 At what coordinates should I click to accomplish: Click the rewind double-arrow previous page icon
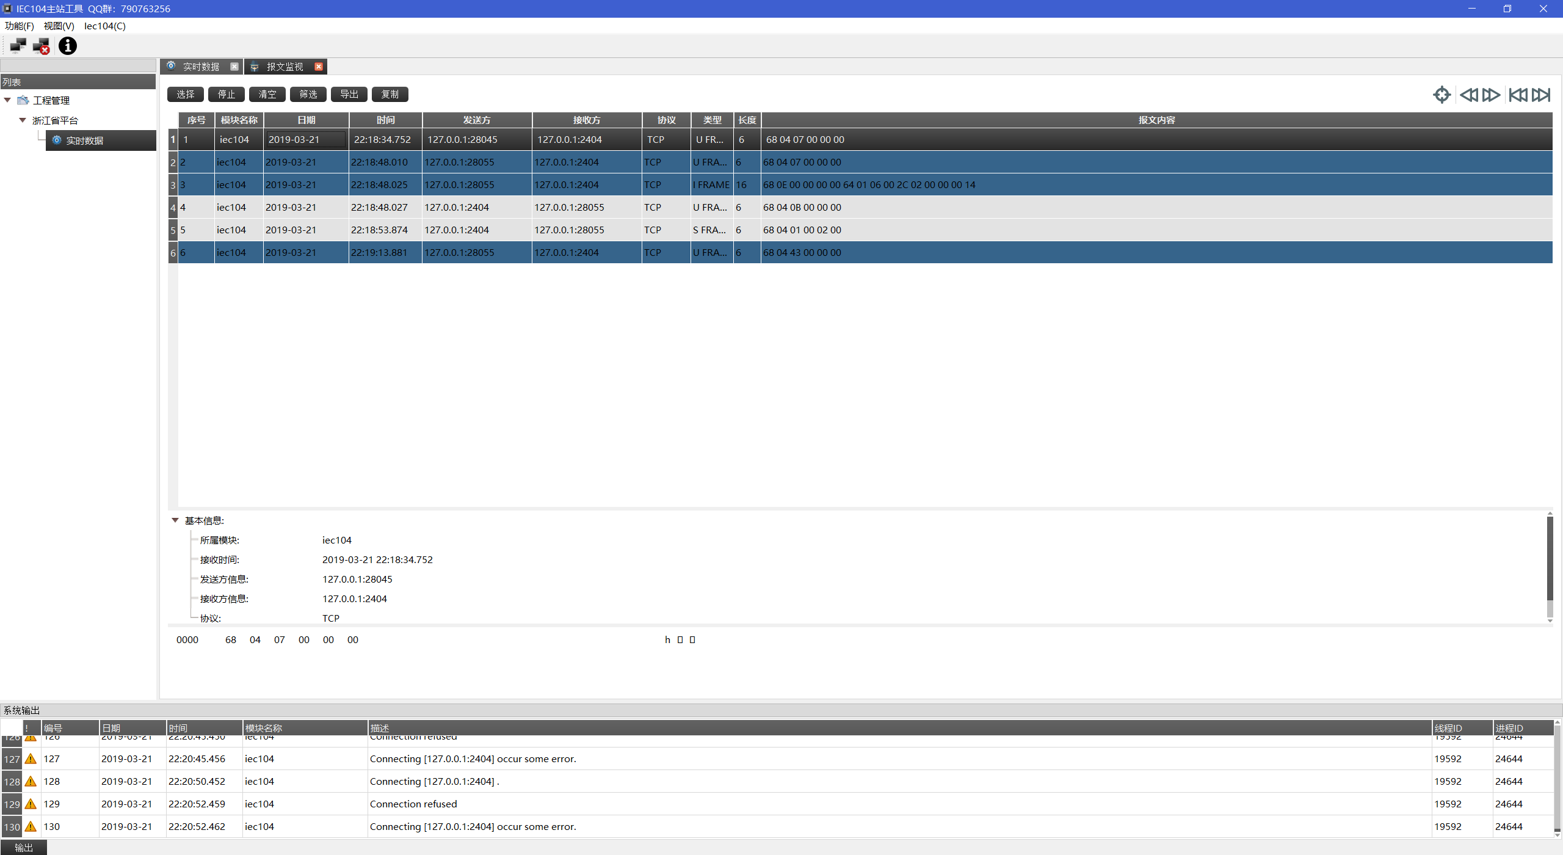[x=1469, y=95]
